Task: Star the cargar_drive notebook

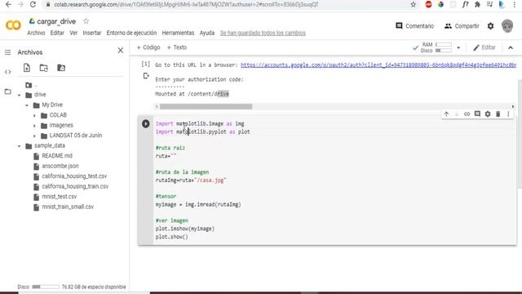Action: point(86,21)
